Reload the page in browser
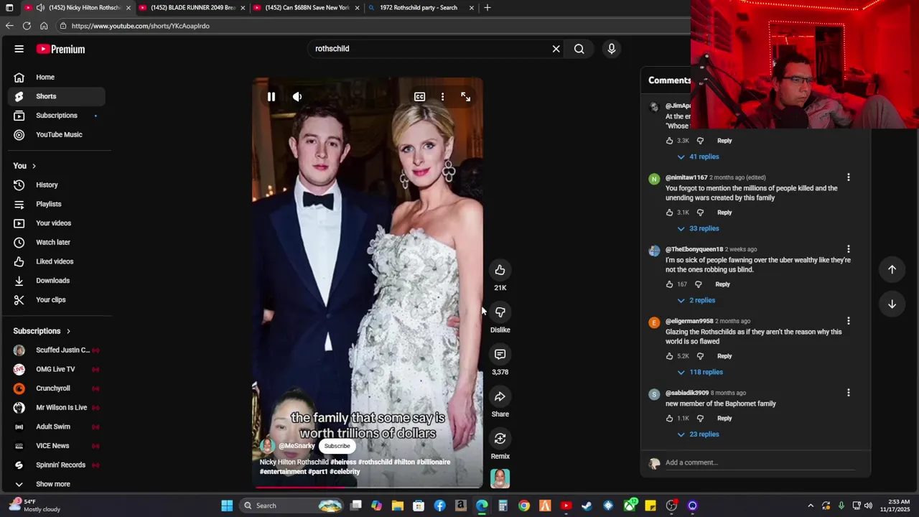 [27, 26]
